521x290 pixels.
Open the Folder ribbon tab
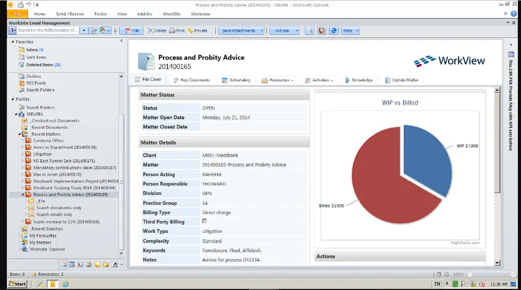[100, 14]
